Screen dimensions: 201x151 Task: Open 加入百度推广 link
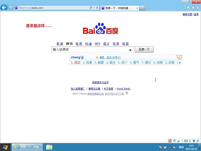(78, 89)
